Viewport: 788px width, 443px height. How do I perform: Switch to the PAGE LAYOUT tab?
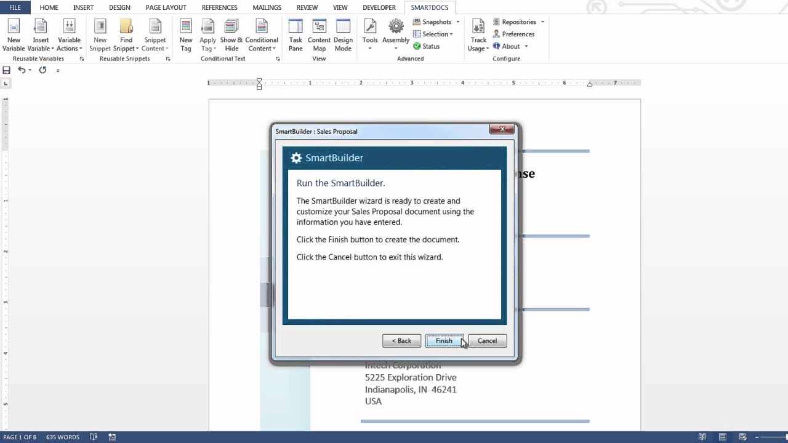(x=166, y=7)
